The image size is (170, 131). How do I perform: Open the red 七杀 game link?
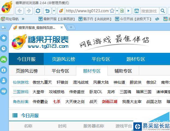point(57,102)
